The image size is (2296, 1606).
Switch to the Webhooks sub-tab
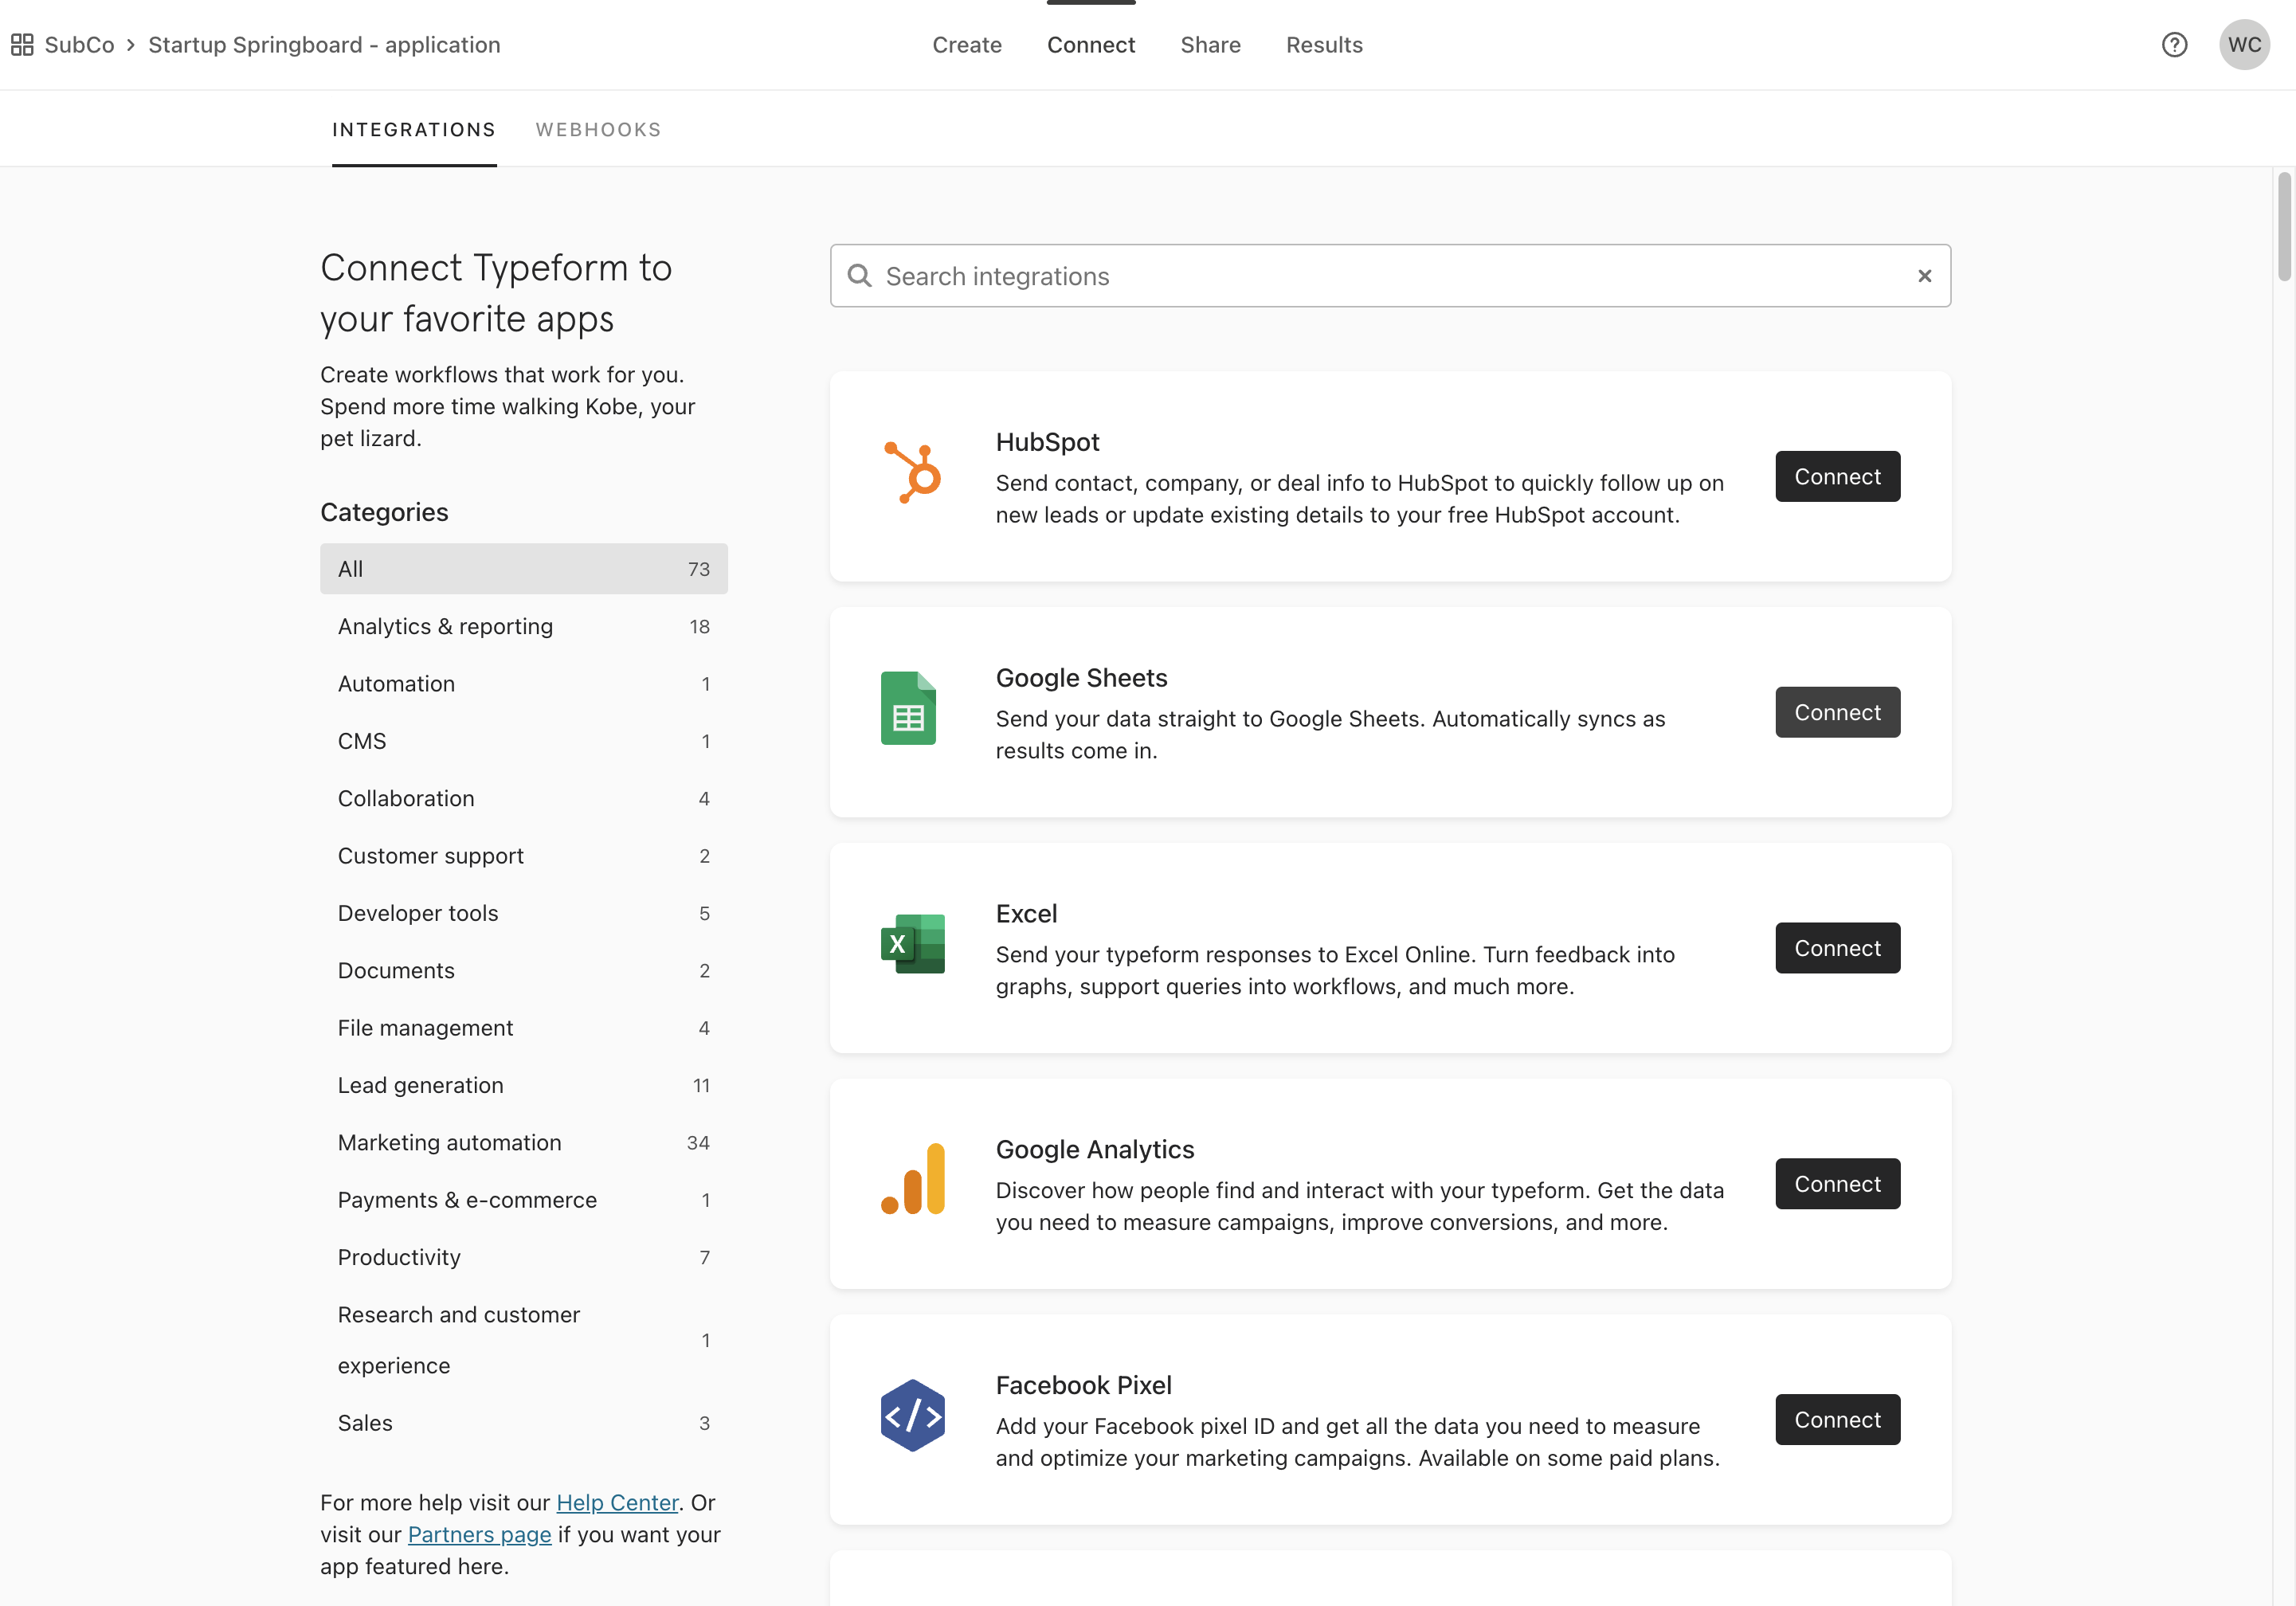pos(598,130)
